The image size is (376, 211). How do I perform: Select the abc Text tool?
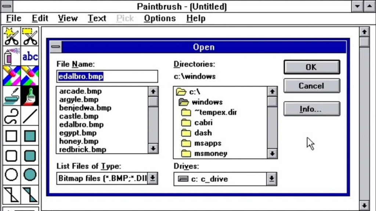[30, 56]
